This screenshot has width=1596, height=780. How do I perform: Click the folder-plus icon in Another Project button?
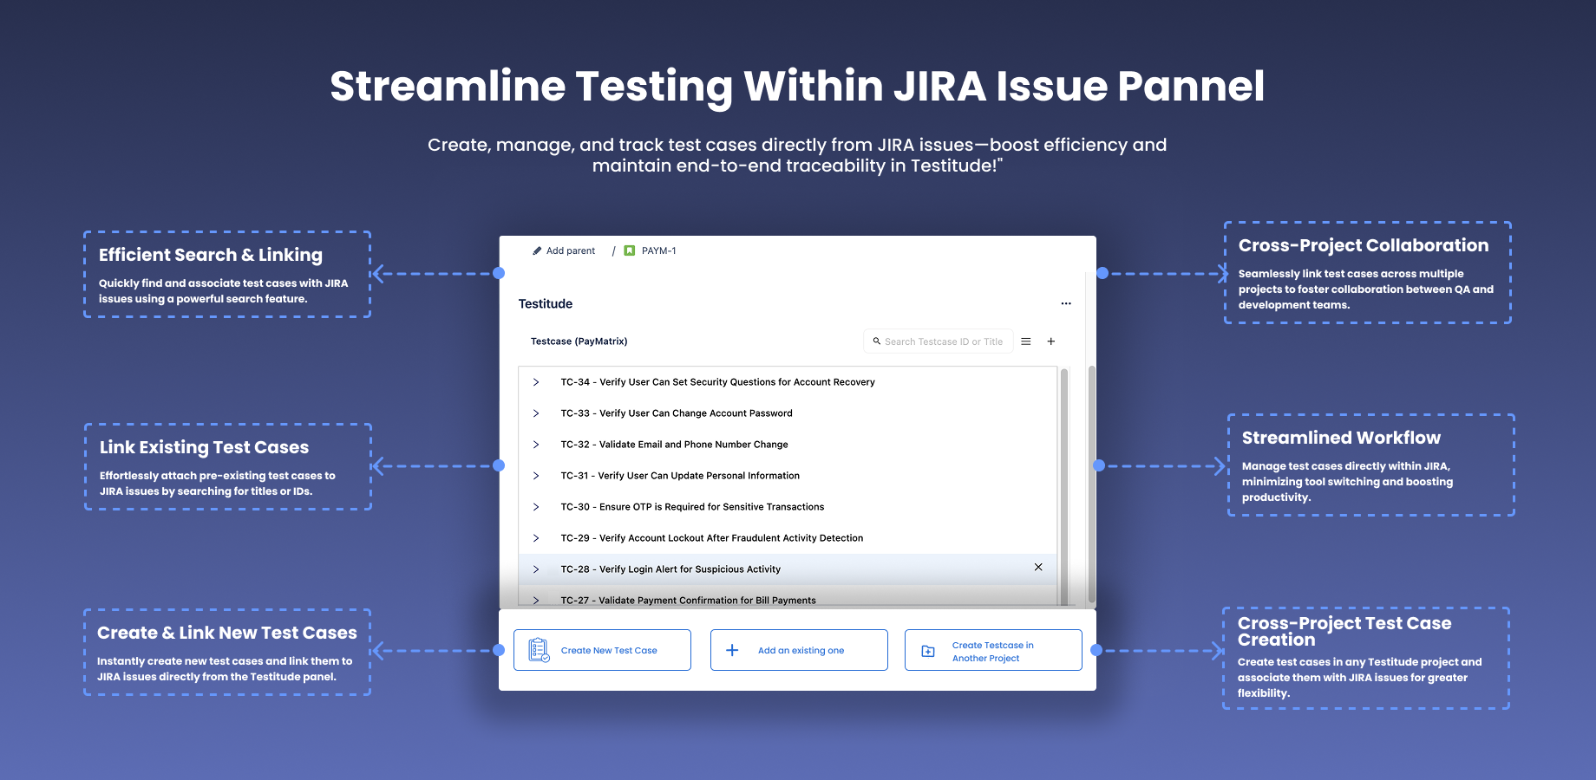tap(928, 651)
